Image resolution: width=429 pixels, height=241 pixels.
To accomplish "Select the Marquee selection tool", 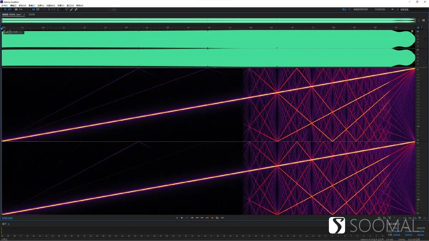I will click(63, 9).
